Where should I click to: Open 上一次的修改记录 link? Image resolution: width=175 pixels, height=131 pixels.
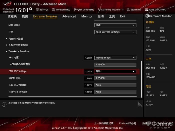coord(104,123)
